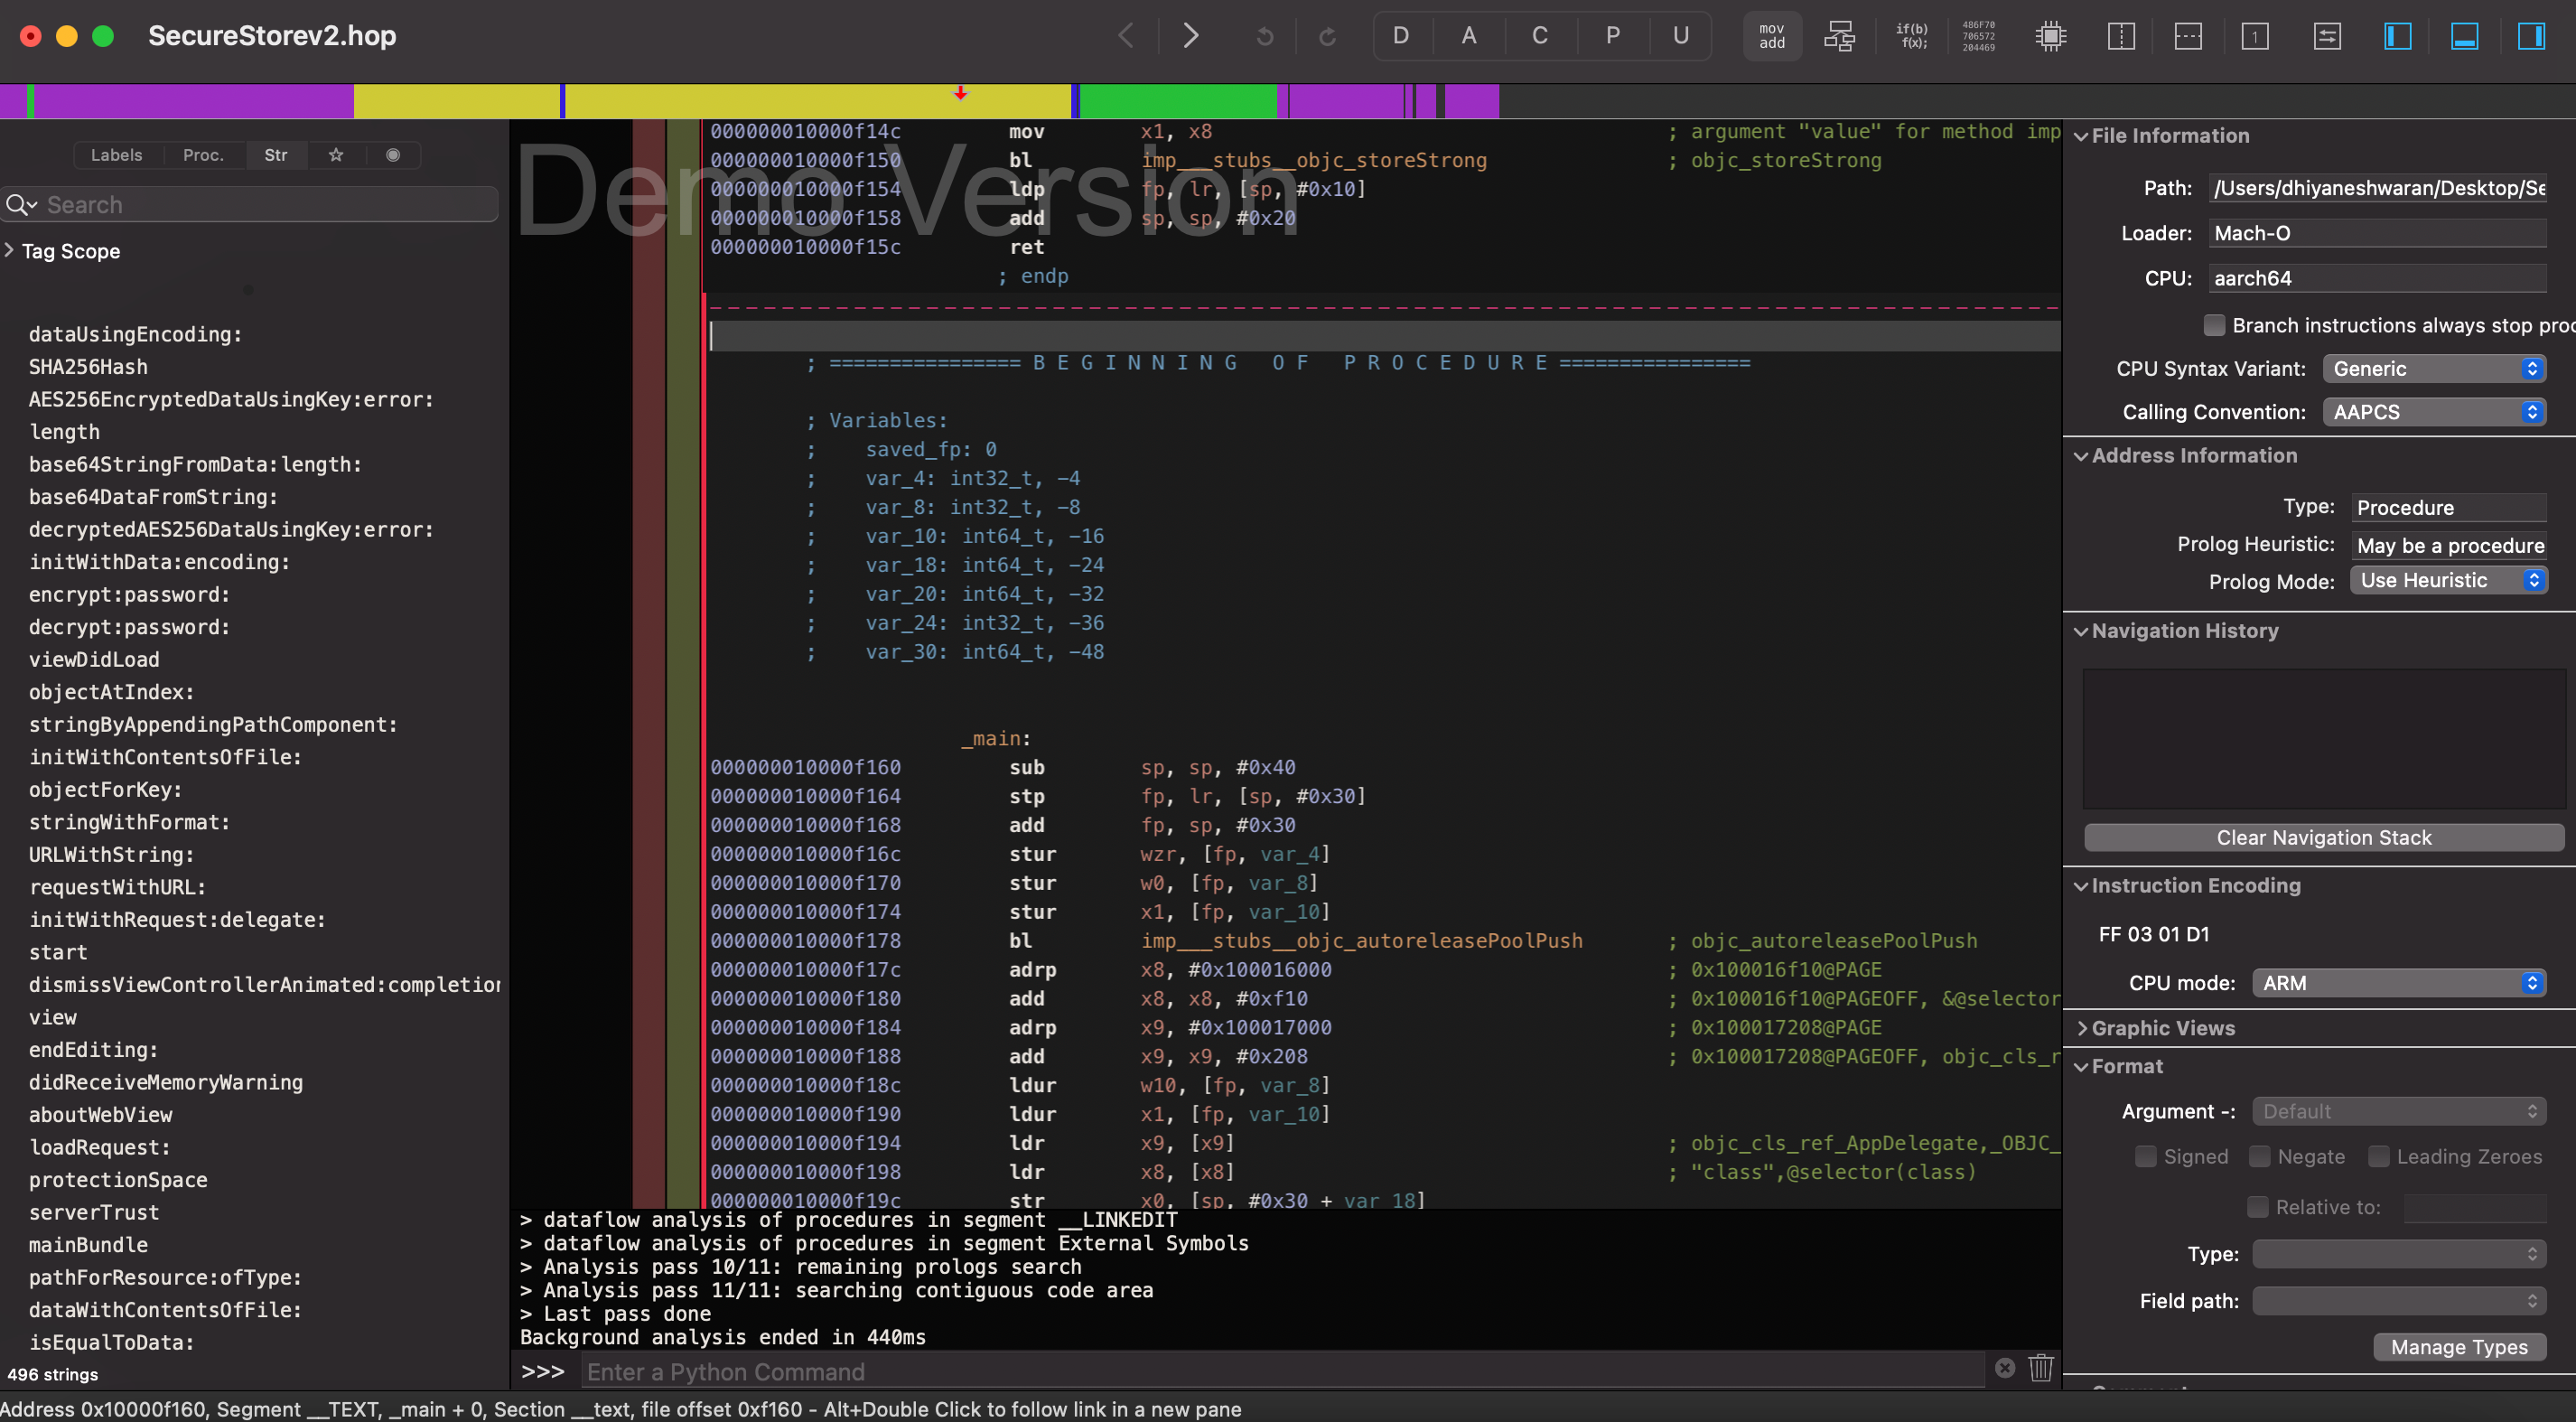
Task: Toggle the Leading Zeroes checkbox
Action: 2378,1157
